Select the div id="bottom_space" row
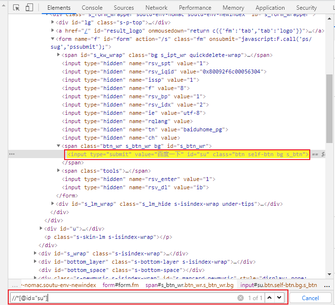Image resolution: width=335 pixels, height=305 pixels. click(121, 270)
